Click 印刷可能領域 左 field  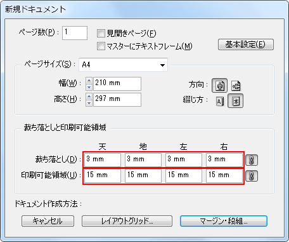click(184, 176)
